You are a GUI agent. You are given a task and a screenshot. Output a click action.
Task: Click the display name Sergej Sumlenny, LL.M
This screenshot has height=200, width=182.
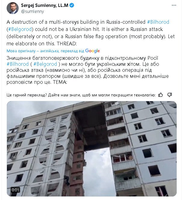click(x=45, y=5)
